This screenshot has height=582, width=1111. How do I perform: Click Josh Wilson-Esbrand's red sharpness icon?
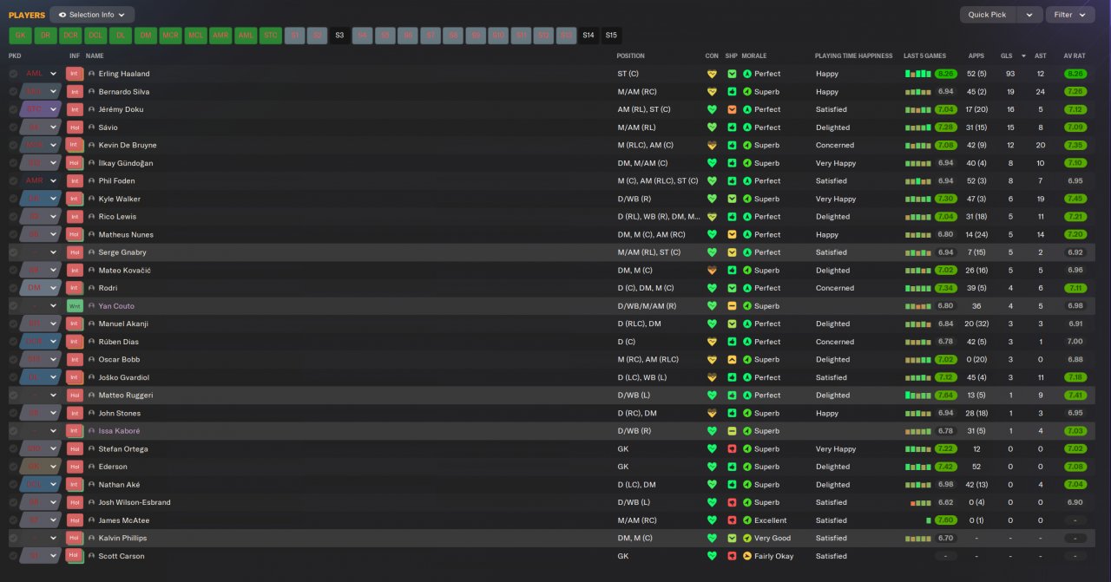[732, 502]
